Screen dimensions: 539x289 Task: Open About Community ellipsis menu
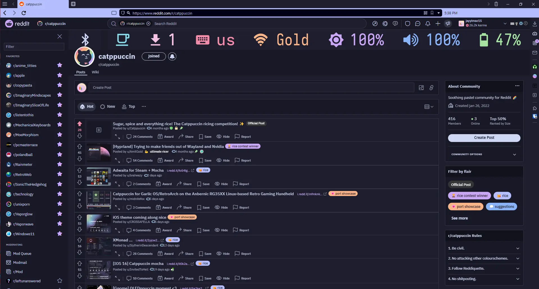click(517, 86)
